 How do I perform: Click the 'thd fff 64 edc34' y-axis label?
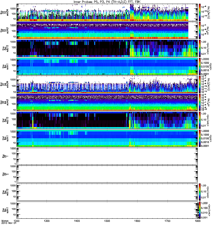tap(4, 84)
